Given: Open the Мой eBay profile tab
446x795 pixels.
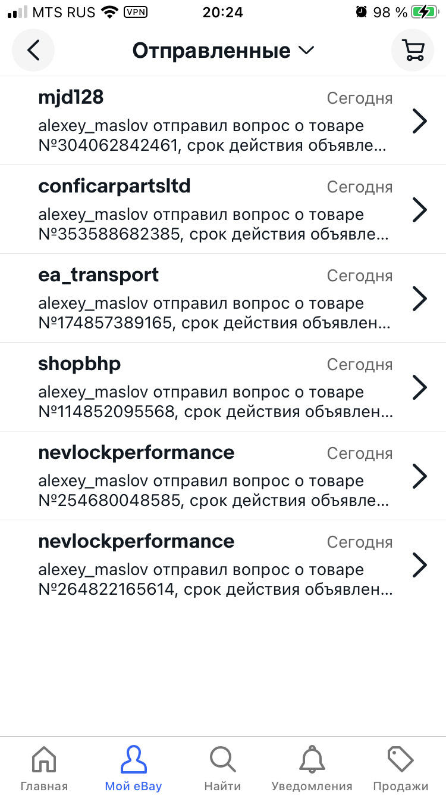Looking at the screenshot, I should [x=133, y=769].
